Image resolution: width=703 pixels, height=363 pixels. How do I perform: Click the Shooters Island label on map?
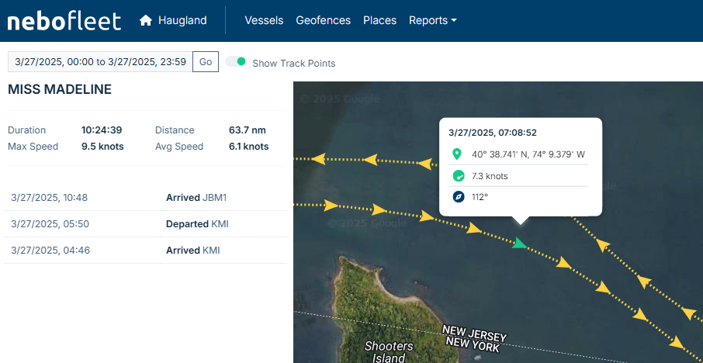coord(389,352)
